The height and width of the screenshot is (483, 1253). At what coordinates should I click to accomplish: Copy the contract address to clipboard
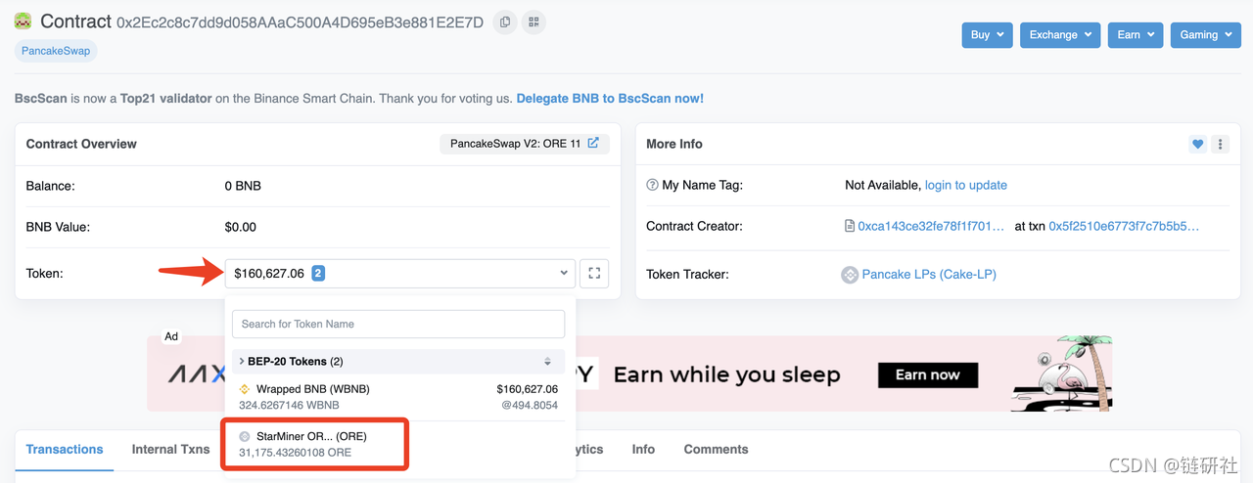(505, 22)
